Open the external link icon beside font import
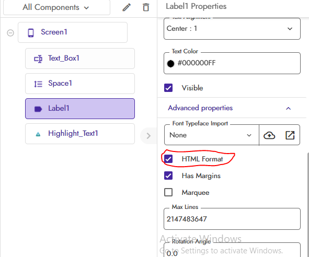This screenshot has width=309, height=257. click(x=290, y=135)
